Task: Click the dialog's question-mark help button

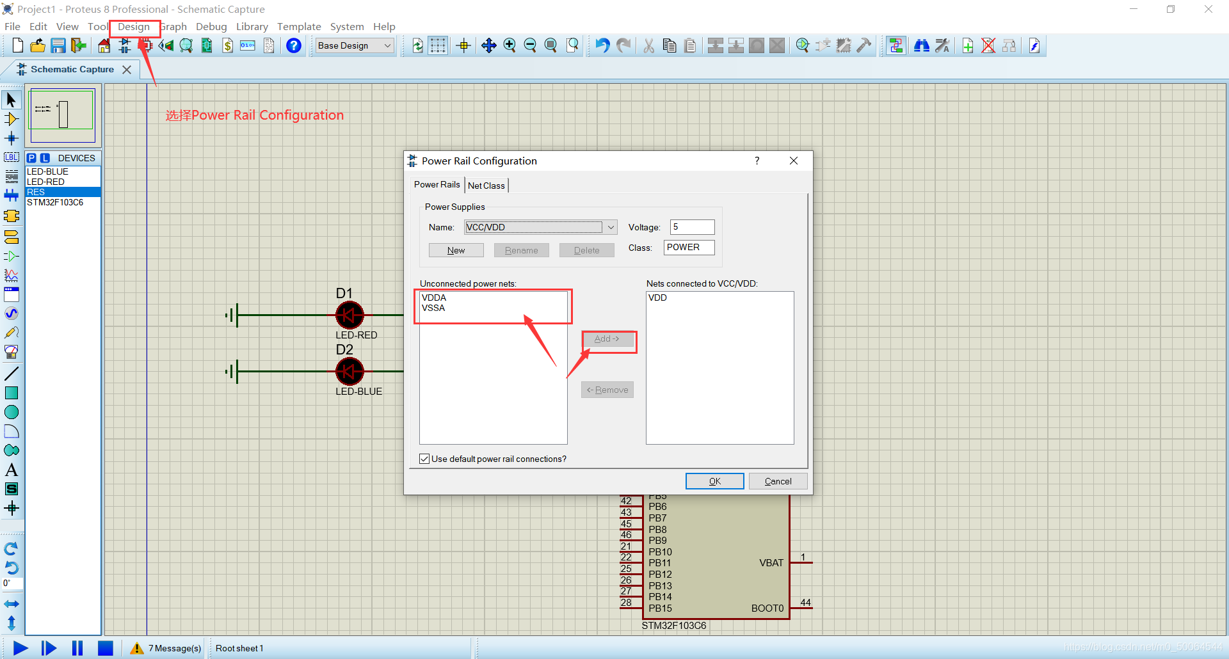Action: point(757,161)
